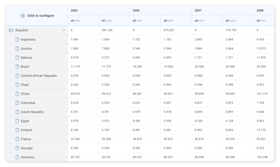
Task: Click the Germany document icon
Action: point(17,158)
